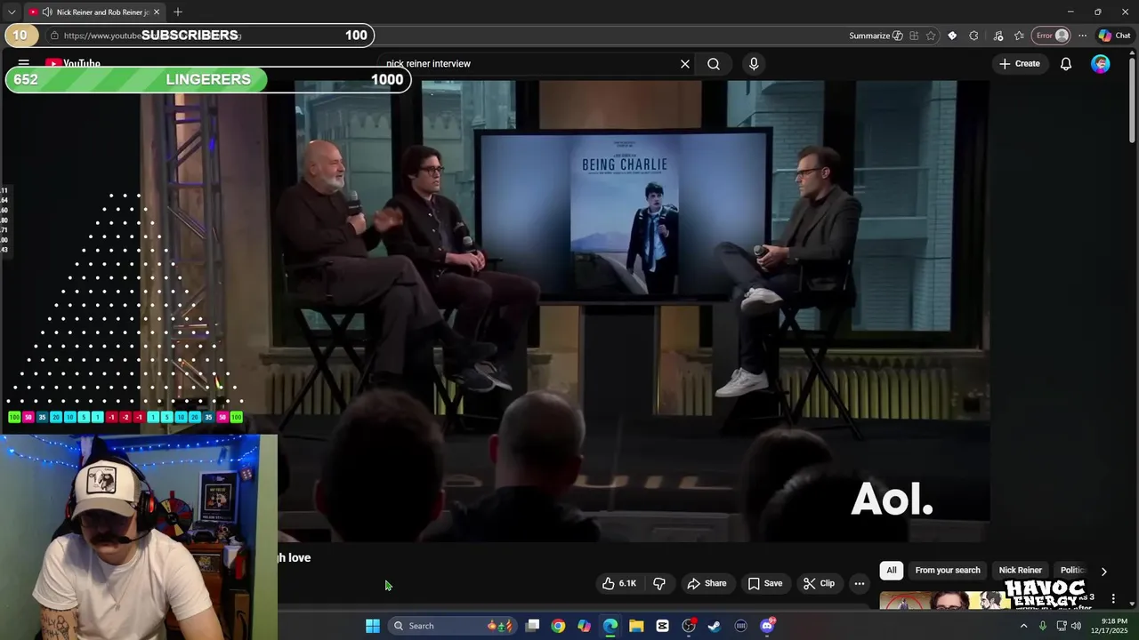Open the network status tray icon
This screenshot has height=640, width=1139.
[x=1061, y=626]
